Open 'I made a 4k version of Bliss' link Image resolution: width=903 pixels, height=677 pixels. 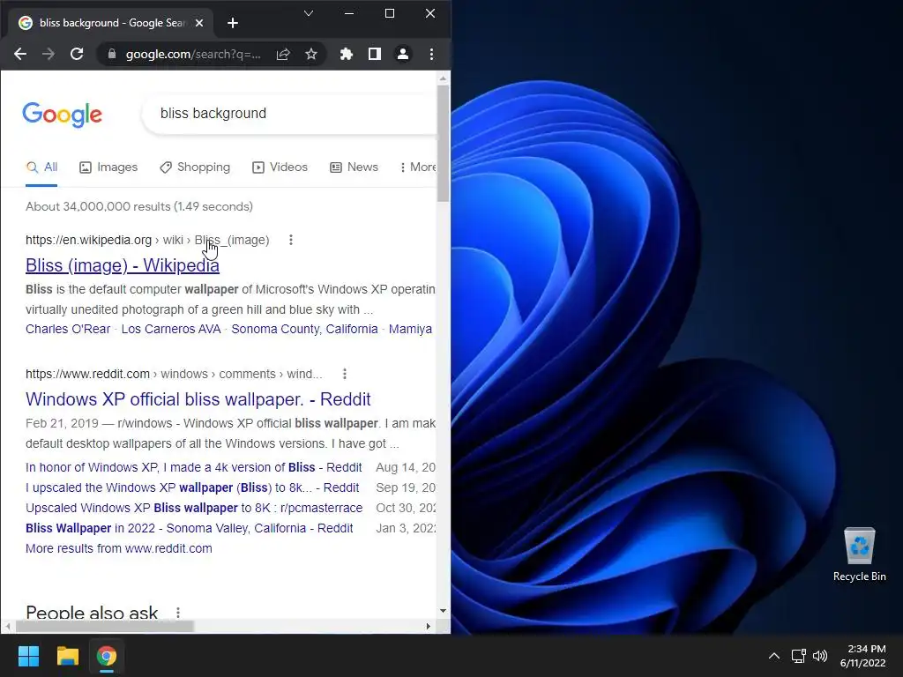pos(193,467)
